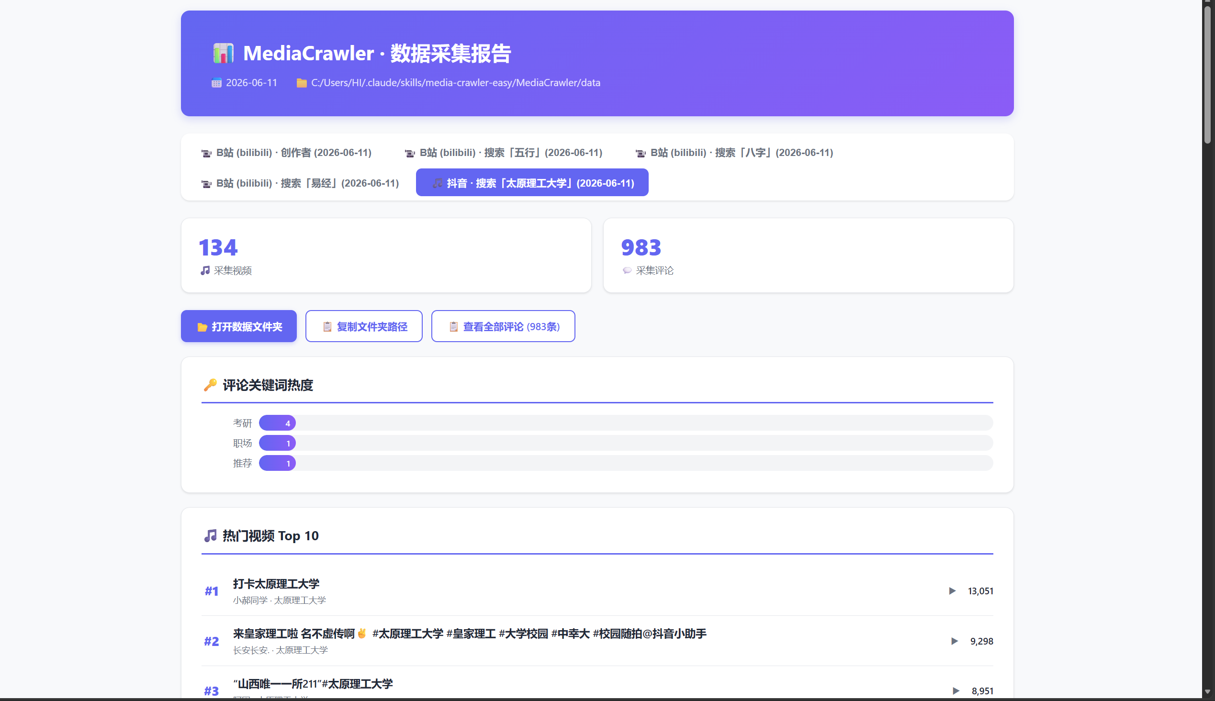The height and width of the screenshot is (701, 1215).
Task: Click the rank label #1
Action: (212, 591)
